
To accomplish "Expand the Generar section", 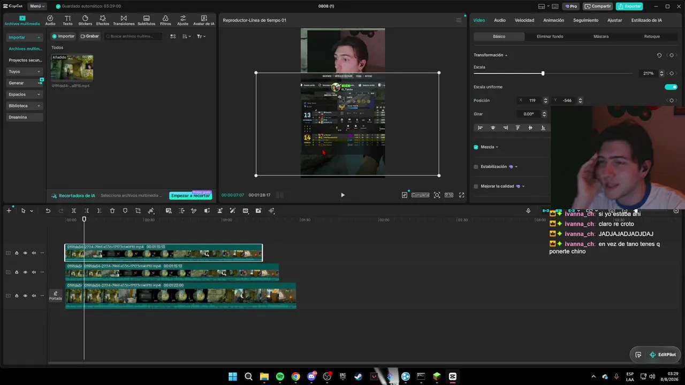I will 25,83.
